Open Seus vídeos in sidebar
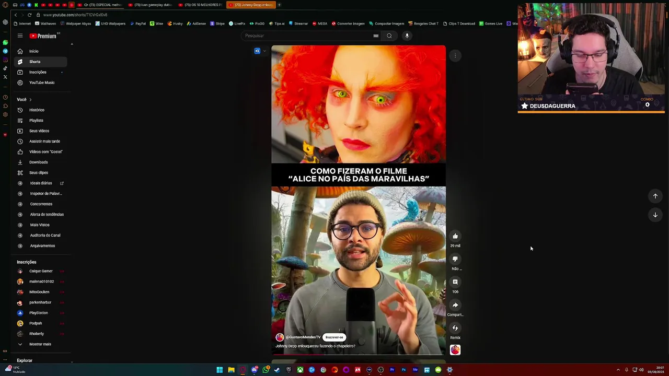The image size is (669, 376). (x=41, y=131)
